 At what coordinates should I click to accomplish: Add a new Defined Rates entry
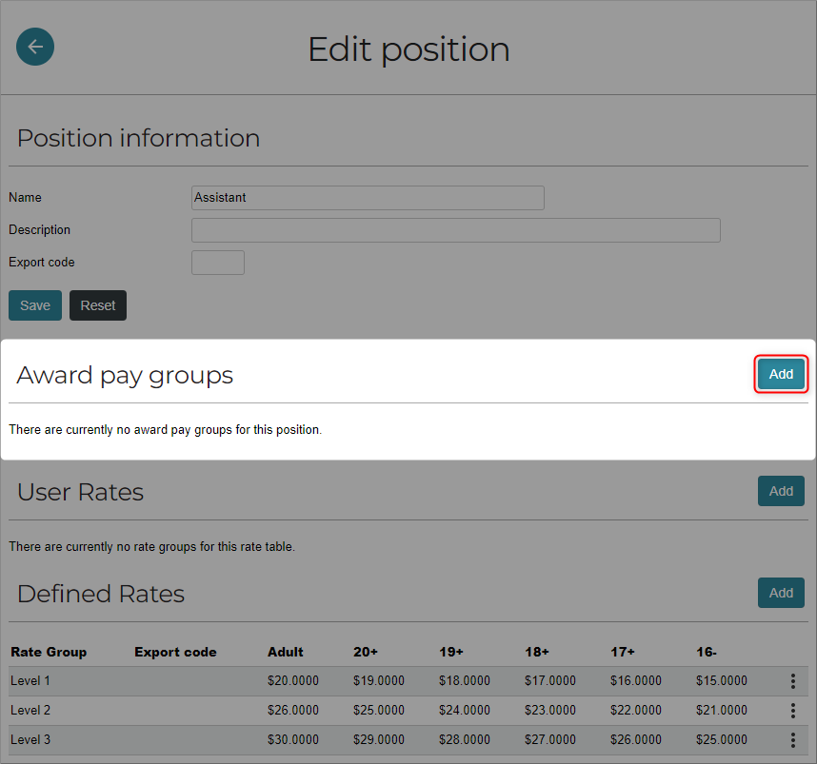pos(781,593)
